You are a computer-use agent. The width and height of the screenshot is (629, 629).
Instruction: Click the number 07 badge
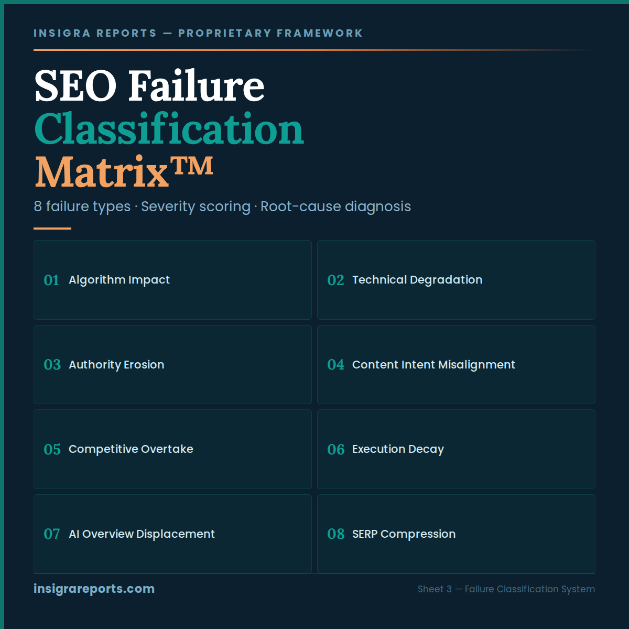pyautogui.click(x=51, y=534)
